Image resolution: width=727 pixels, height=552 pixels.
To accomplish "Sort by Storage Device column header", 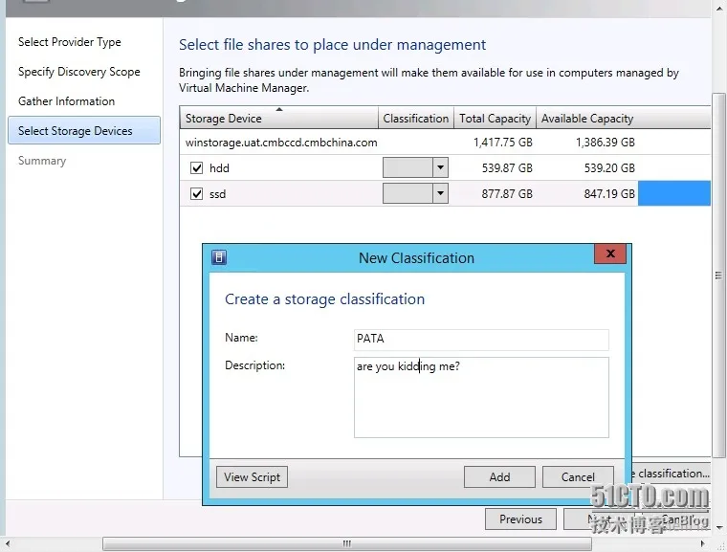I will 278,118.
